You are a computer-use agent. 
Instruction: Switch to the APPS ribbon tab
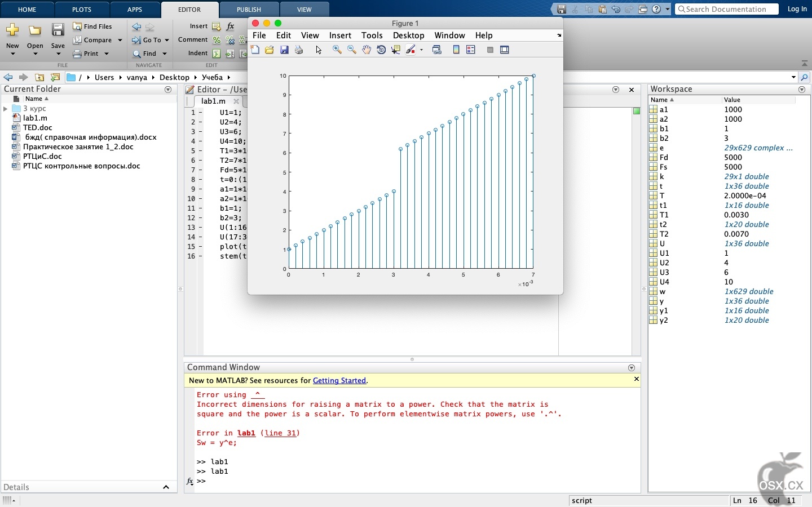(x=135, y=10)
